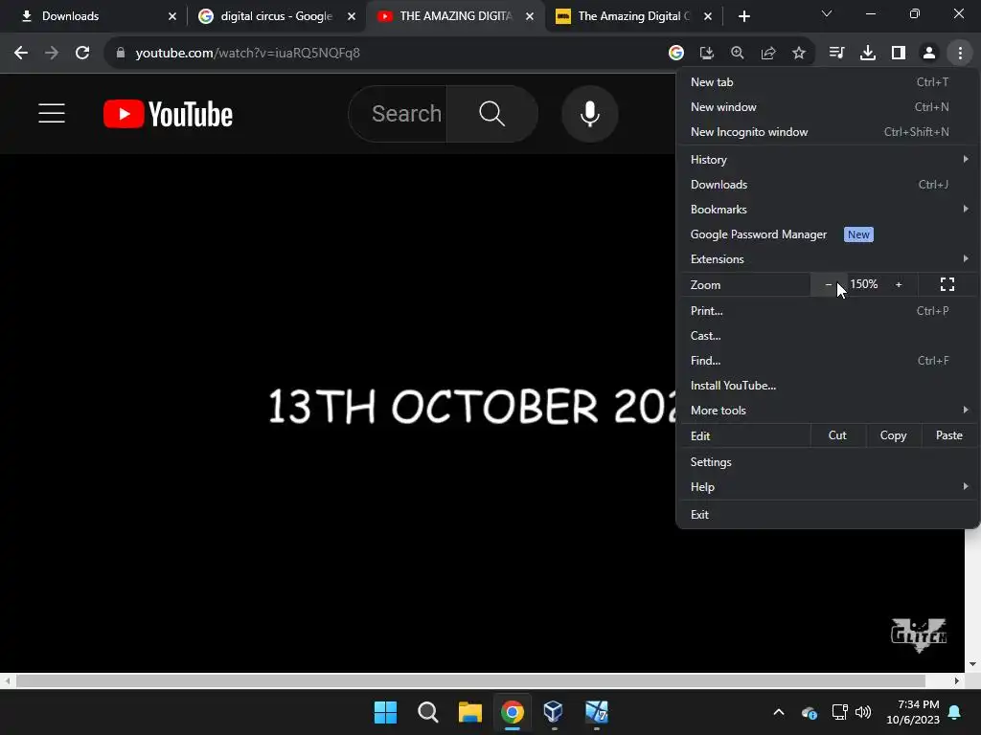Close the digital circus Google tab
The width and height of the screenshot is (981, 735).
tap(352, 16)
